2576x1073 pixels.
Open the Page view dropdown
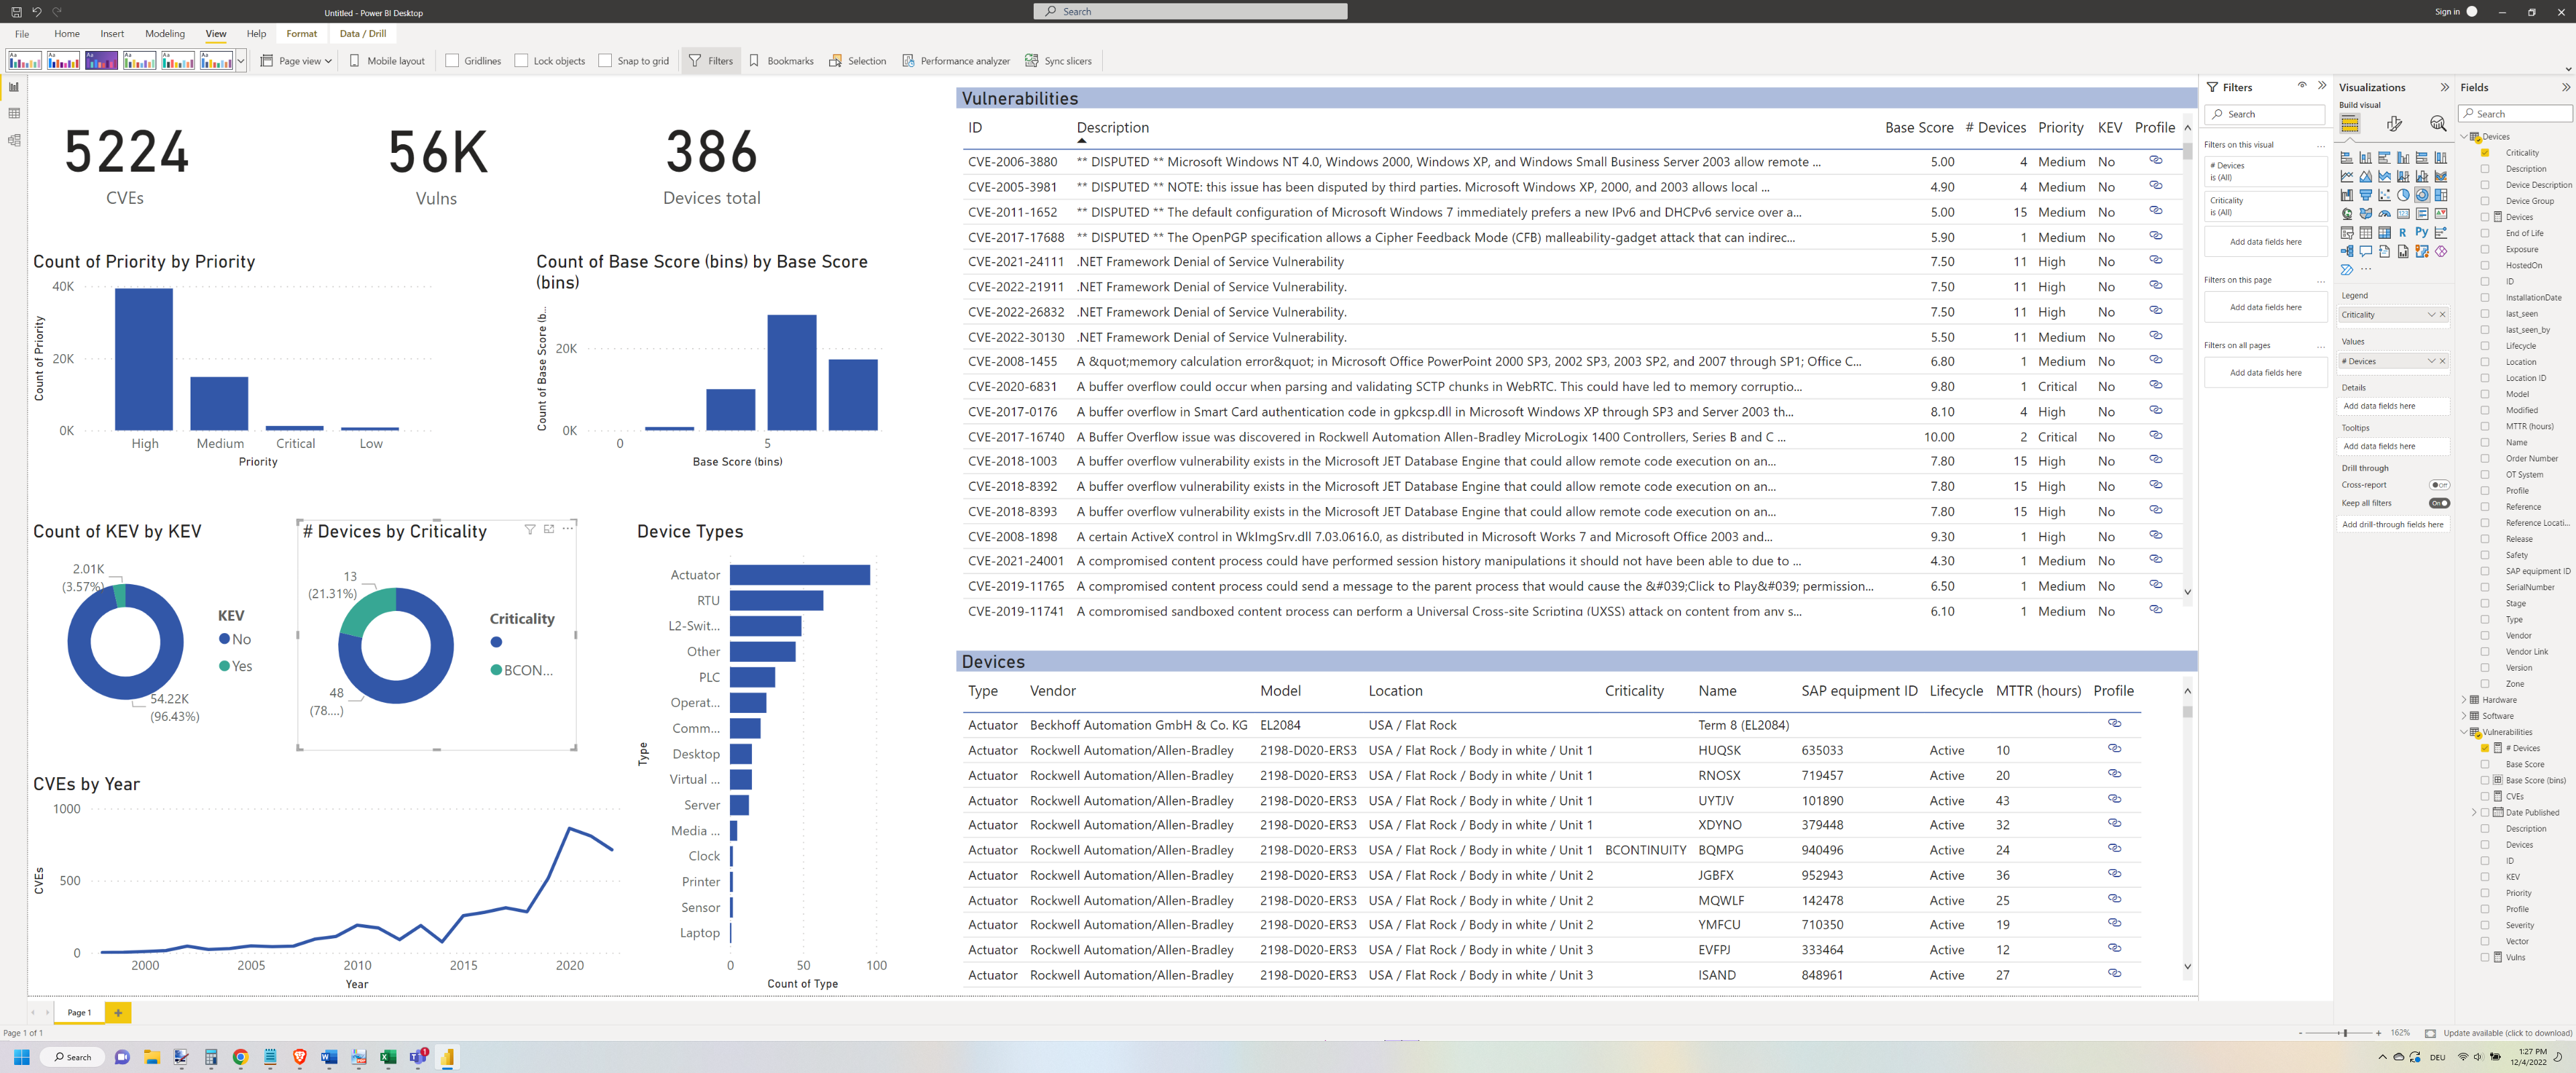(296, 61)
